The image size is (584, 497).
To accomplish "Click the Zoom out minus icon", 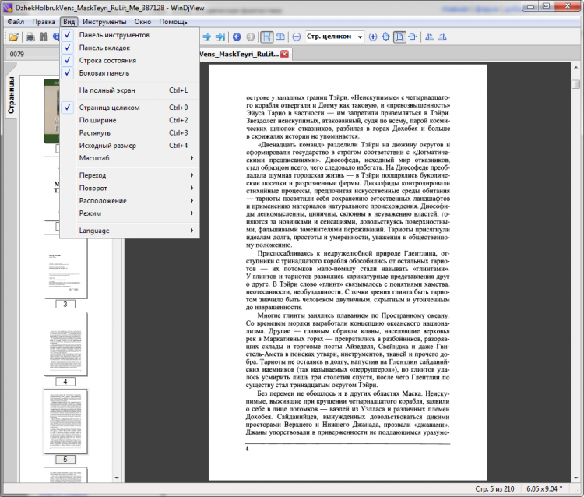I will (x=297, y=37).
